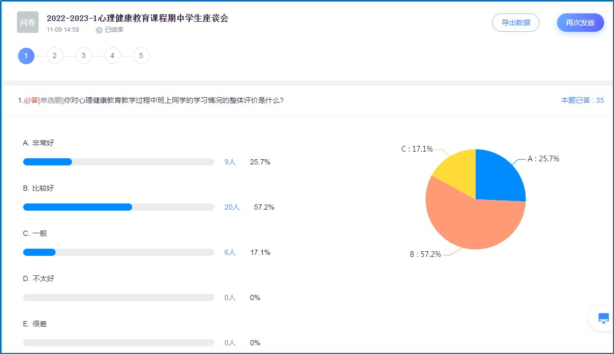The image size is (614, 354).
Task: Click option B 比较好 progress bar
Action: coord(119,207)
